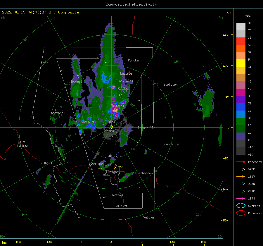Select the Okotoks label
Viewport: 263px width, 246px height.
tap(117, 195)
